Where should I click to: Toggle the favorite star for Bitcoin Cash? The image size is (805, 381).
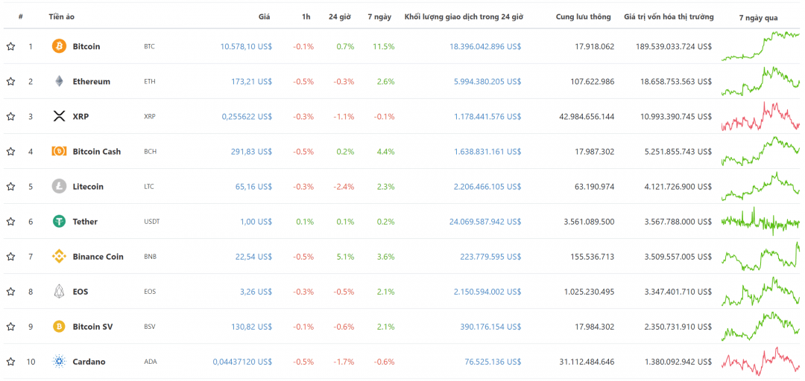[x=10, y=151]
